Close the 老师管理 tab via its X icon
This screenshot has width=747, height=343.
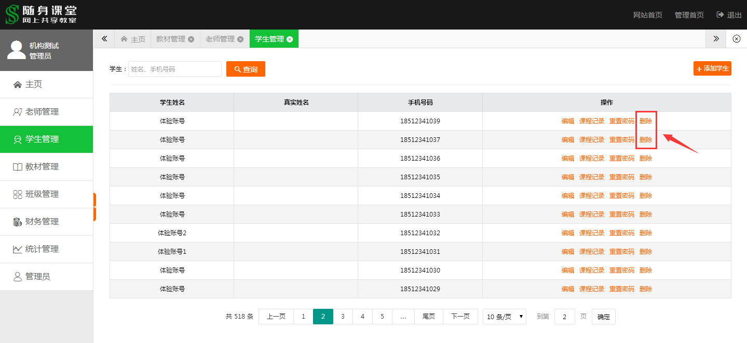coord(240,39)
